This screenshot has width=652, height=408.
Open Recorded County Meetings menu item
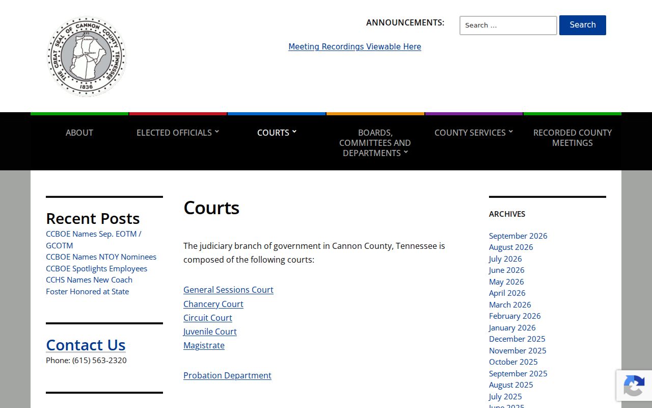click(573, 138)
